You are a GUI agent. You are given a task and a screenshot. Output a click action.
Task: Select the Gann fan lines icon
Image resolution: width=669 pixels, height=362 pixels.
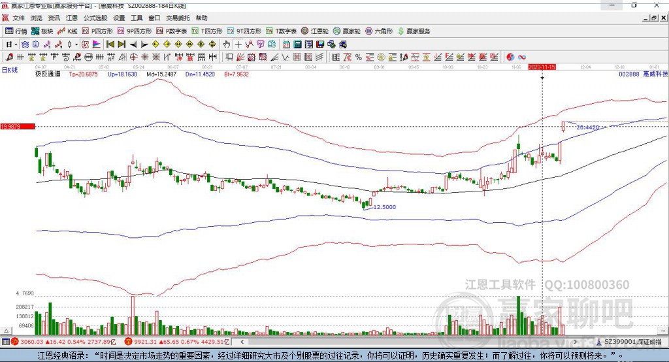point(240,57)
